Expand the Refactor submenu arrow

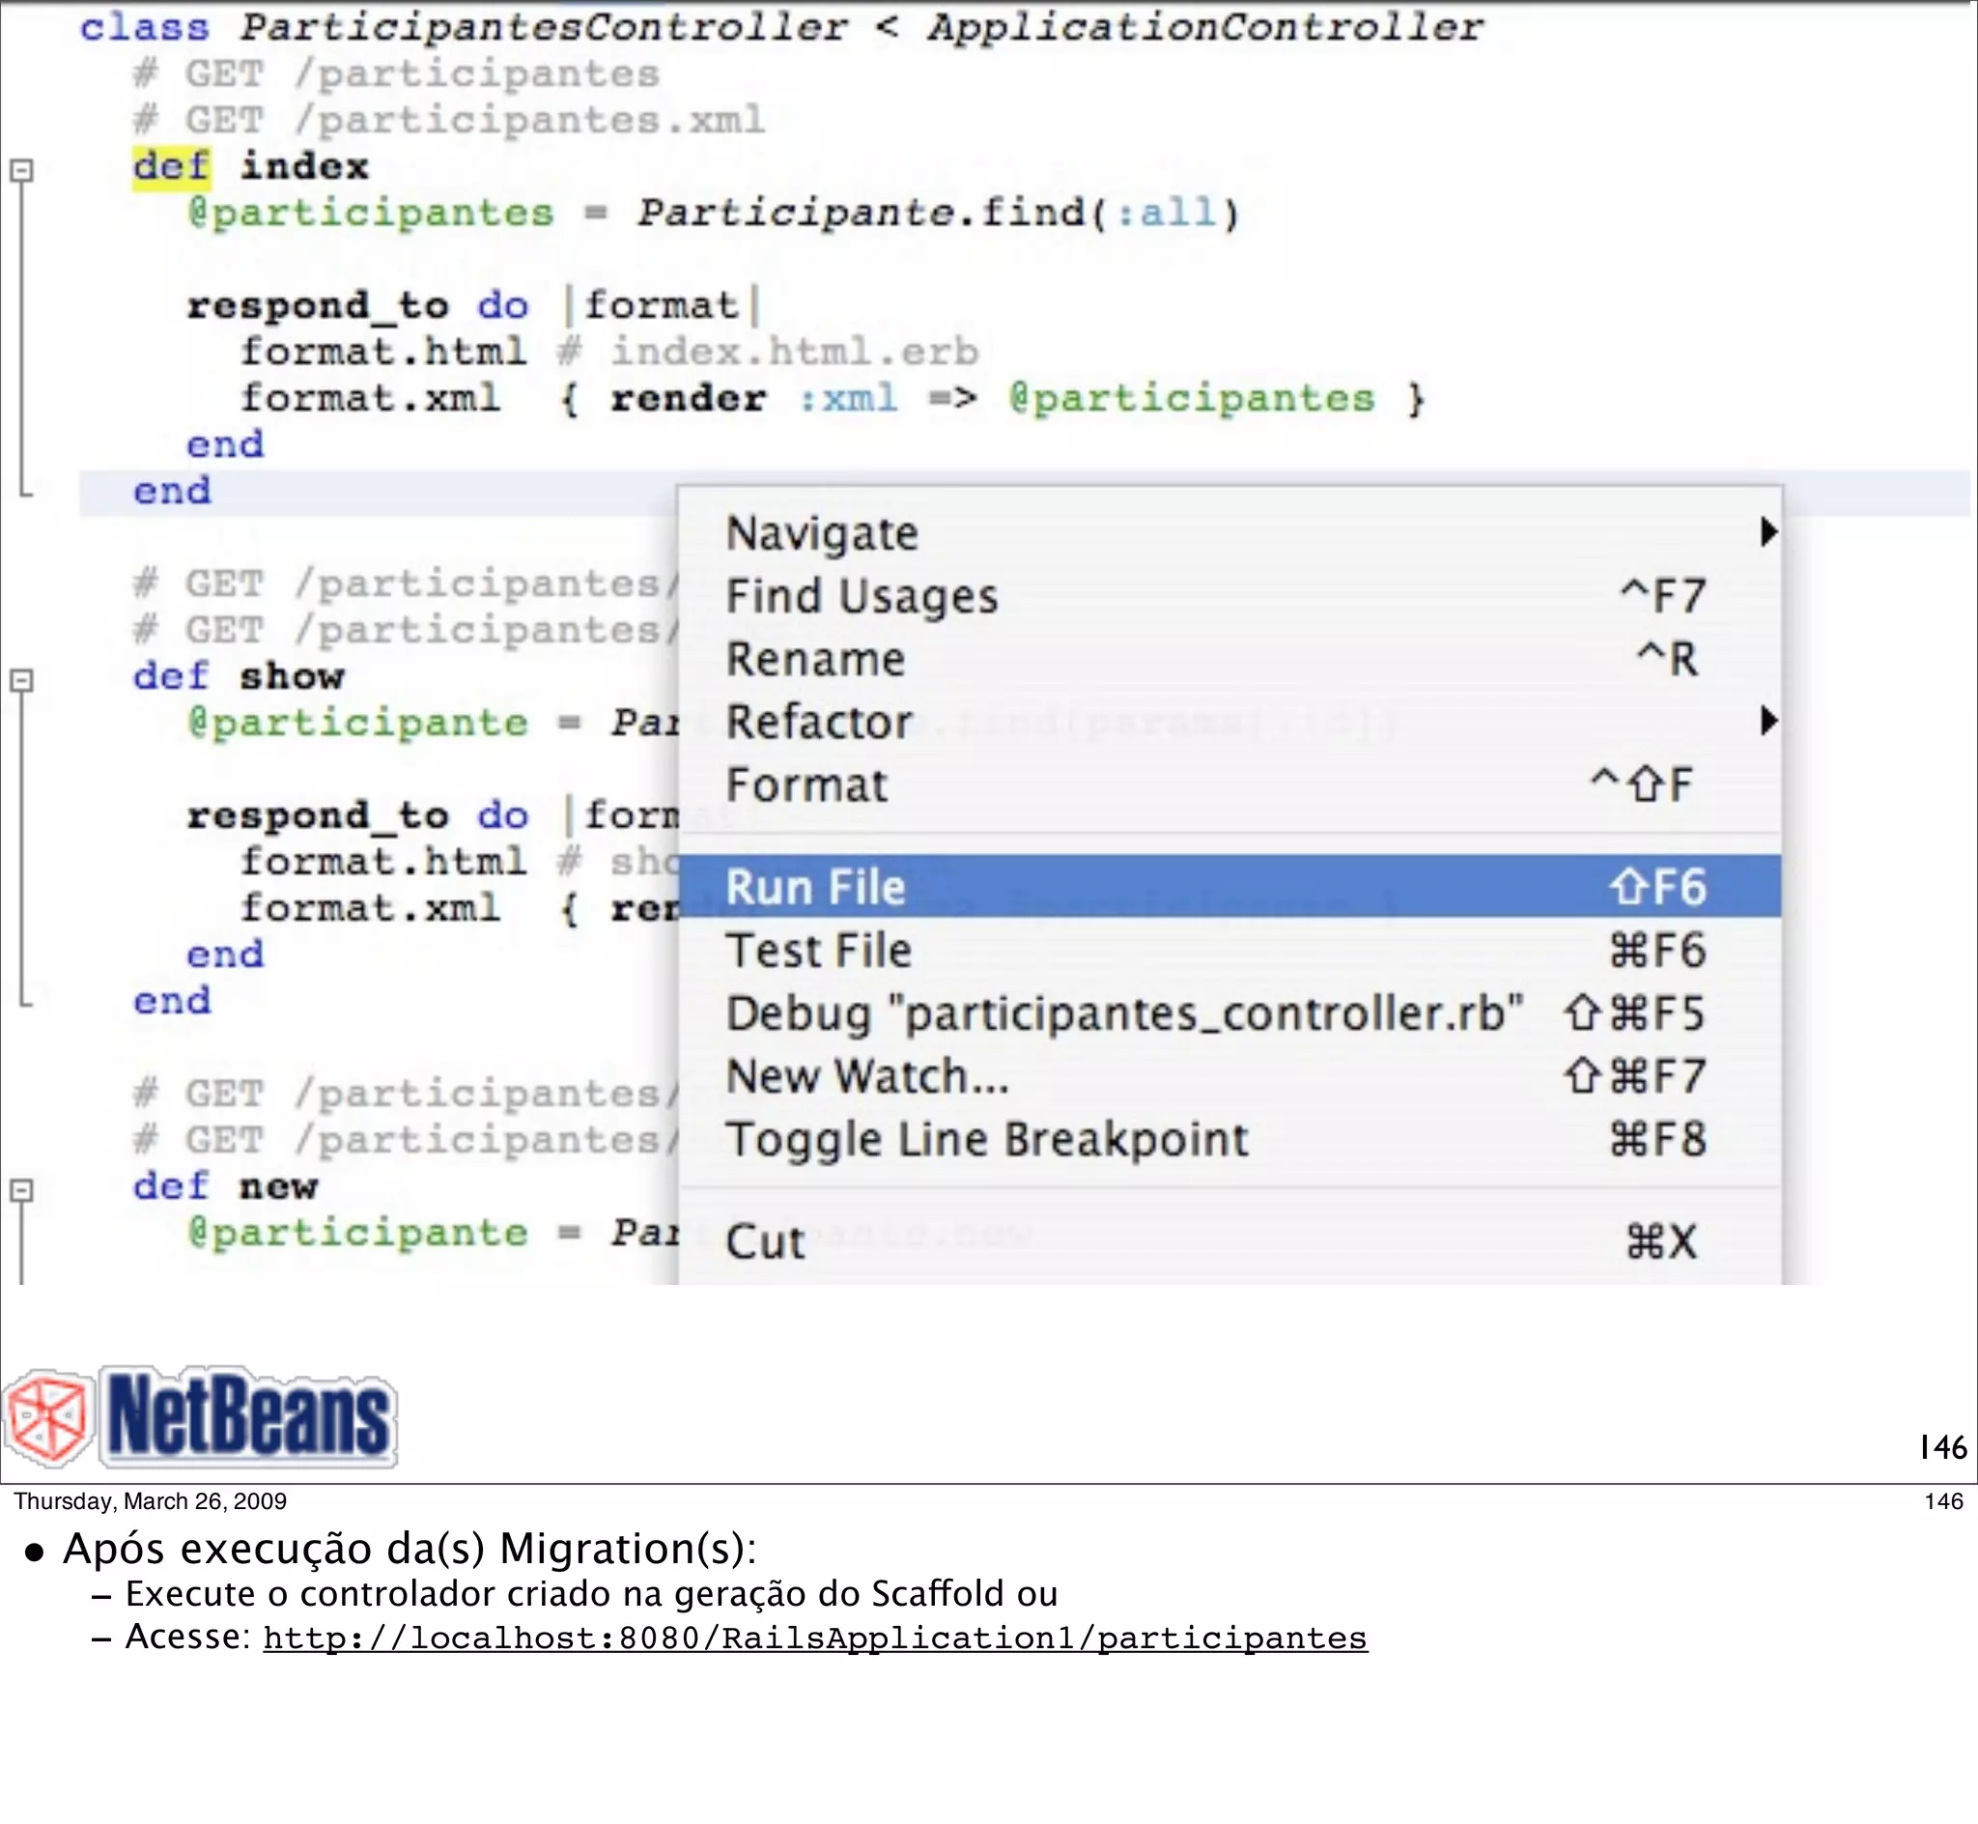pos(1767,721)
